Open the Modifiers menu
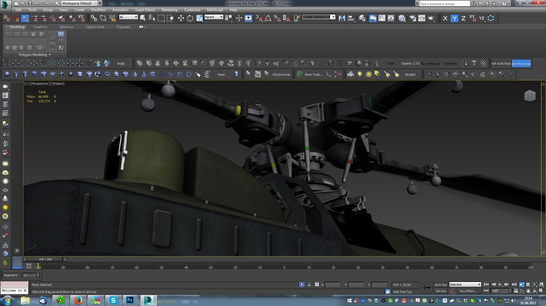The width and height of the screenshot is (546, 306). pos(98,10)
